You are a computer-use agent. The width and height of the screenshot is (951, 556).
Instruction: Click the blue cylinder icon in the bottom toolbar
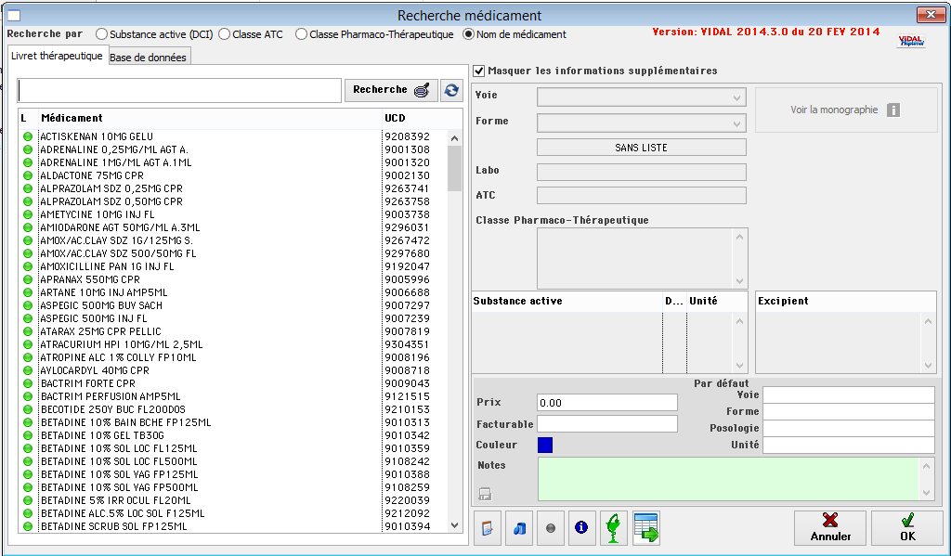(518, 528)
